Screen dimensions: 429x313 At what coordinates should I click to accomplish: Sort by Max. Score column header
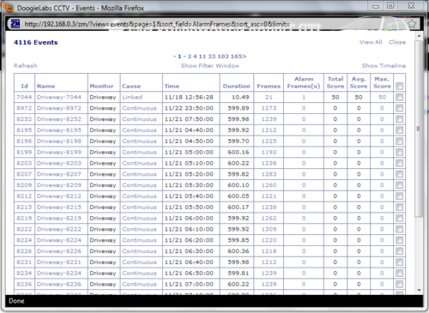(382, 82)
